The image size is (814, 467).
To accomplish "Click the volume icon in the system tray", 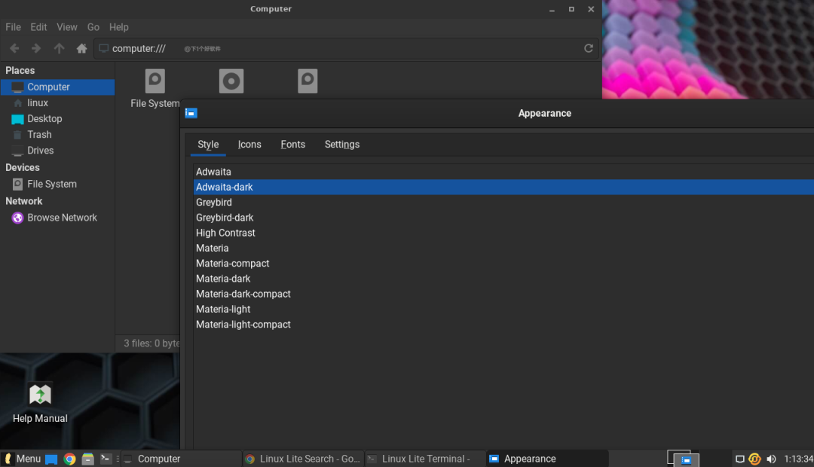I will (771, 458).
